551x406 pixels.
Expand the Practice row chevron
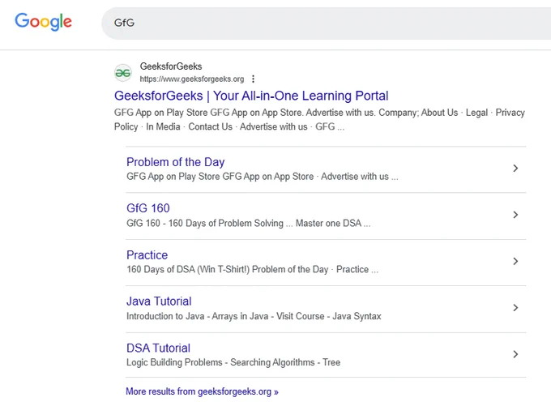point(515,261)
